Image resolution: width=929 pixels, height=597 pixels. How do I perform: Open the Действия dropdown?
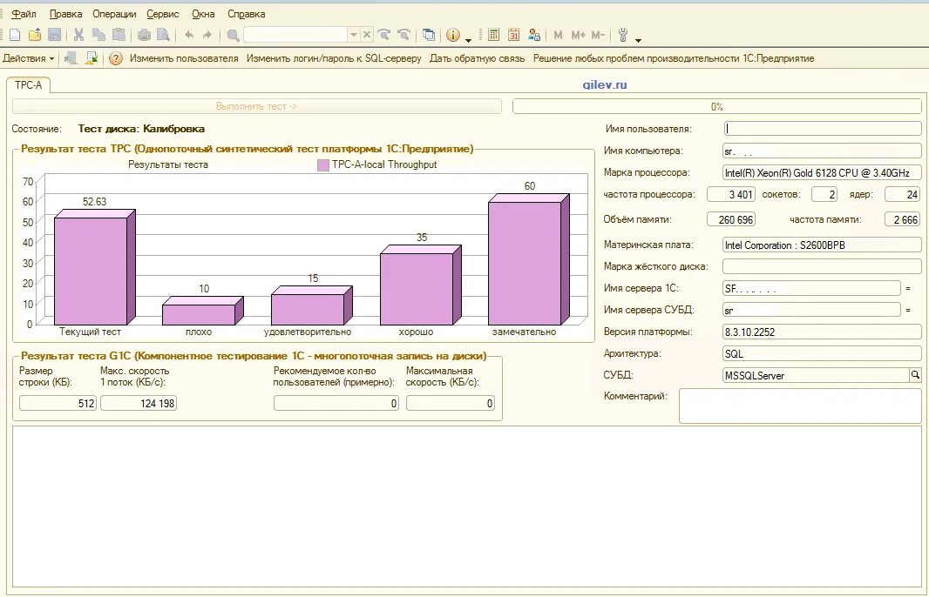[x=29, y=58]
